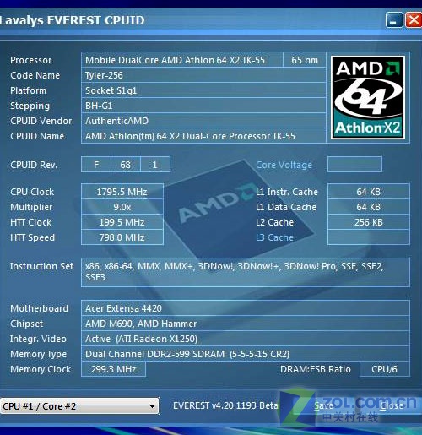Viewport: 422px width, 435px height.
Task: Click the empty L3 Cache field
Action: coord(369,237)
